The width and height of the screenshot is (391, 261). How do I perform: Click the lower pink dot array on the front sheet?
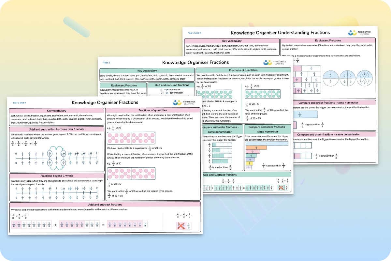(x=131, y=174)
